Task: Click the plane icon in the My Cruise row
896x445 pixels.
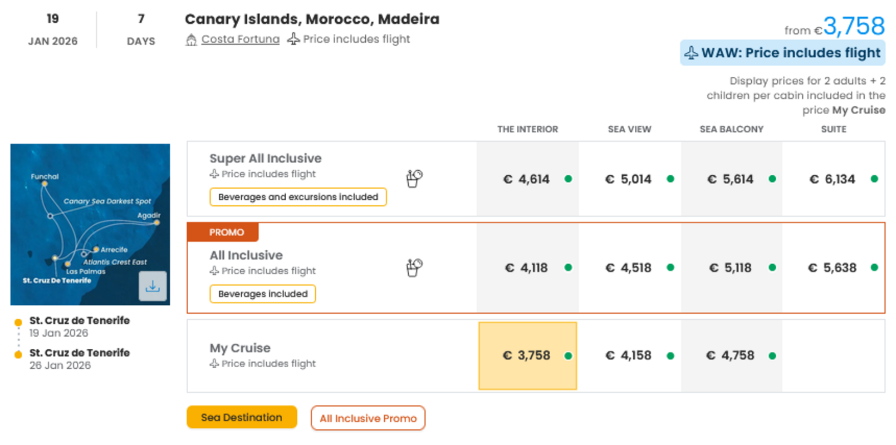Action: (x=213, y=364)
